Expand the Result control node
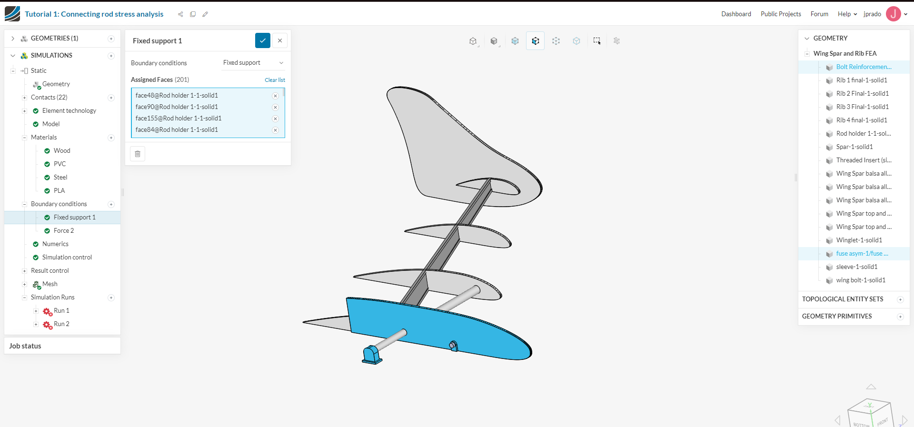 click(x=24, y=271)
